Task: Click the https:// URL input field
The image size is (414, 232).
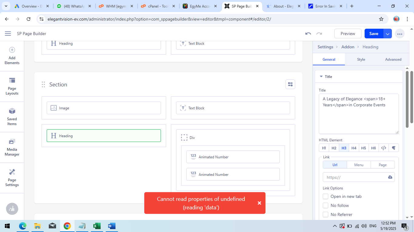Action: [x=355, y=177]
